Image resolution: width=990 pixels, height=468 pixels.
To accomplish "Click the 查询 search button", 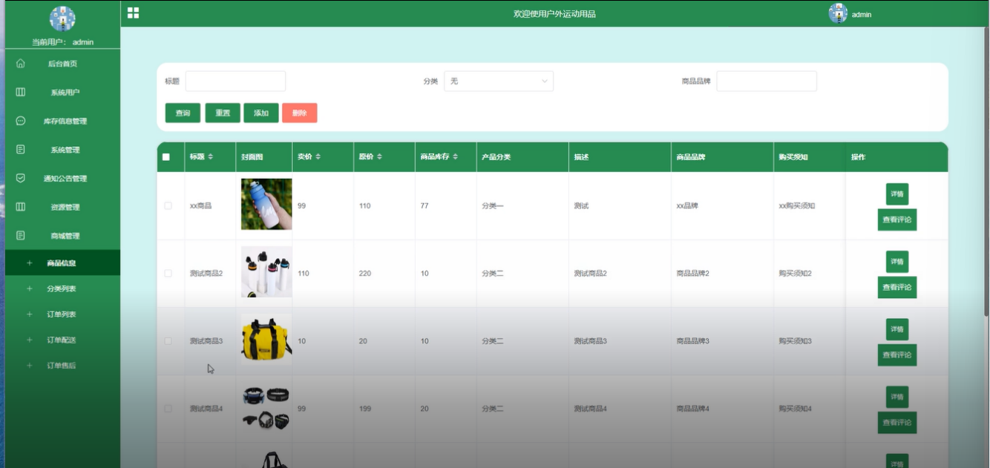I will point(183,113).
